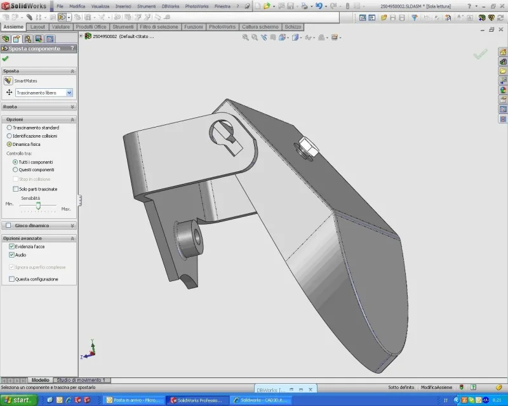This screenshot has height=406, width=508.
Task: Expand the Ruota section
Action: [x=72, y=107]
